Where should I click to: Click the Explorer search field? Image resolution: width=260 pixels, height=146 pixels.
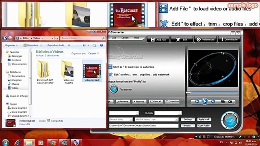[83, 38]
